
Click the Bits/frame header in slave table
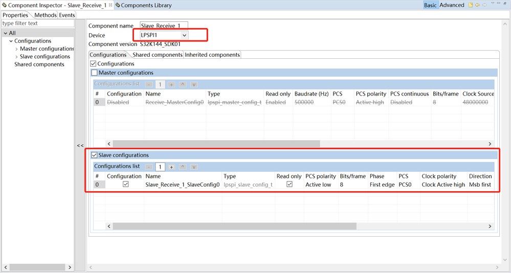[353, 176]
